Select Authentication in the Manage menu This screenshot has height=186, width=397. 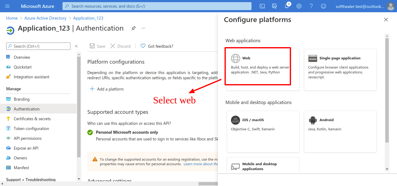(x=38, y=109)
